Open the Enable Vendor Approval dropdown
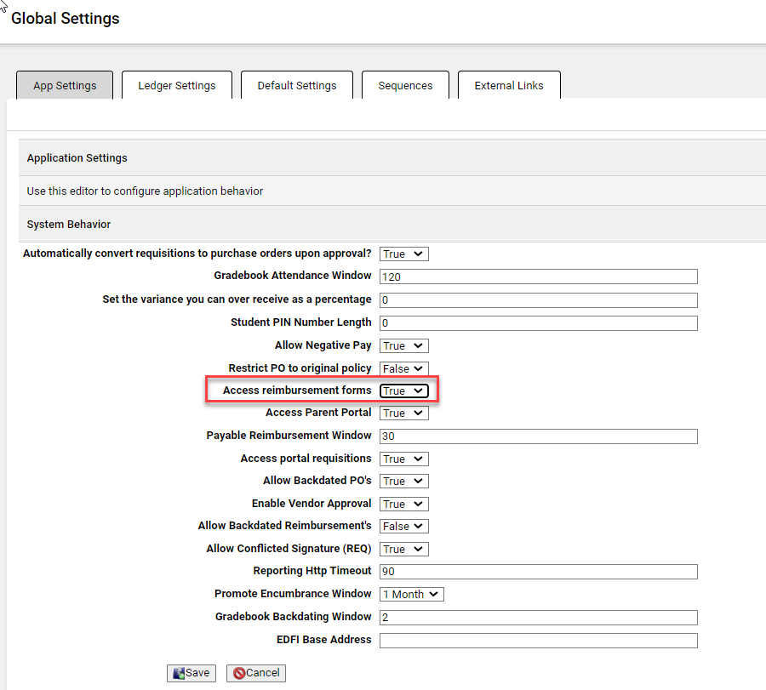Image resolution: width=766 pixels, height=690 pixels. [403, 504]
